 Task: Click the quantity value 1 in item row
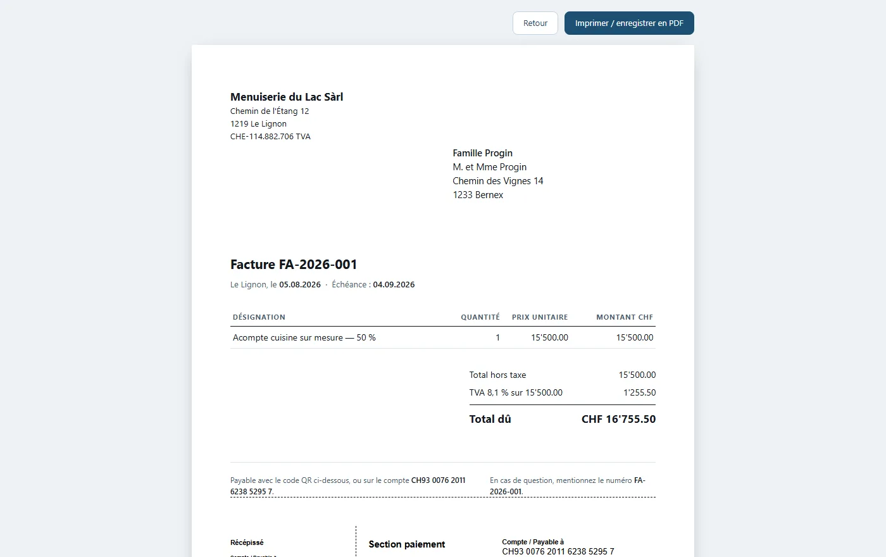click(x=497, y=337)
